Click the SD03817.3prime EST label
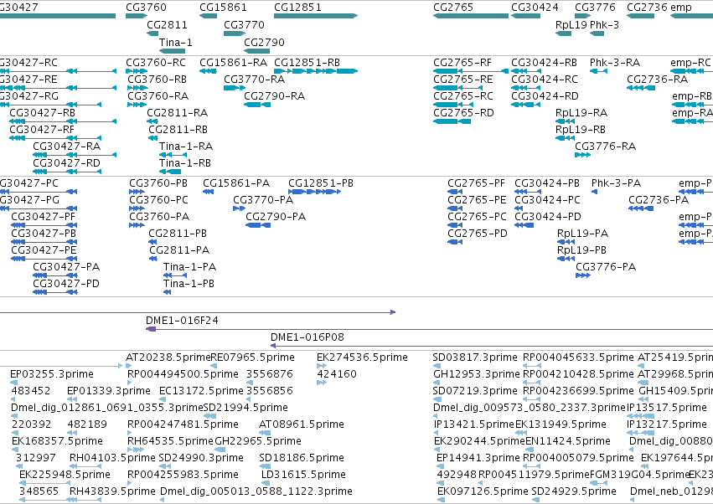 475,357
